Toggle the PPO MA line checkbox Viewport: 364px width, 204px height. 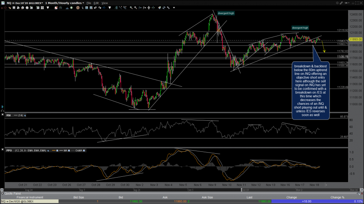[69, 151]
